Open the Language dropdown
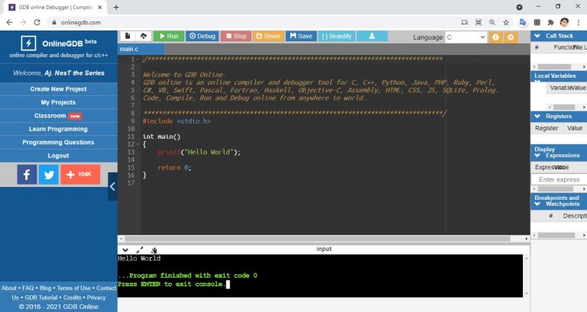Screen dimensions: 587x312 465,37
